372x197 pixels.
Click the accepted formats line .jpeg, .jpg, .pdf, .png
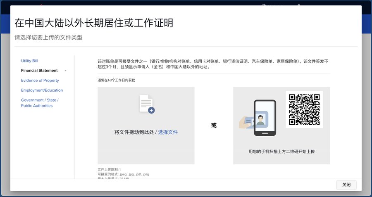click(123, 174)
